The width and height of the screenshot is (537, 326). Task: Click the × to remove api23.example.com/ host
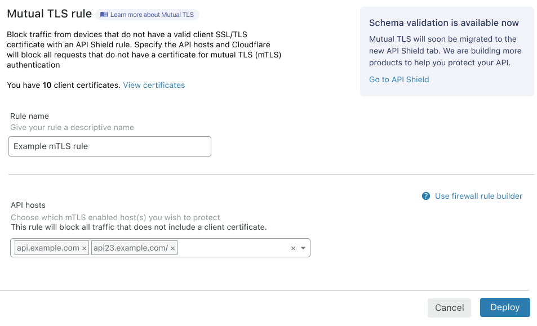172,248
